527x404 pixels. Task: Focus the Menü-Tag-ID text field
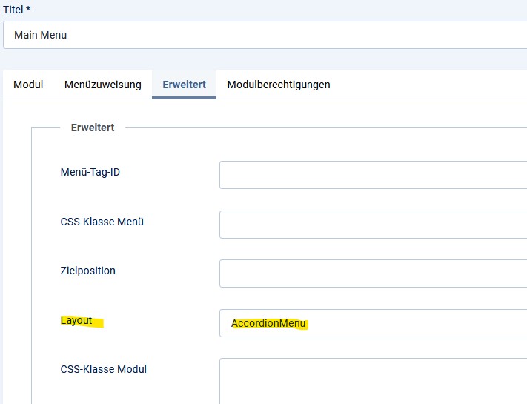pos(373,175)
